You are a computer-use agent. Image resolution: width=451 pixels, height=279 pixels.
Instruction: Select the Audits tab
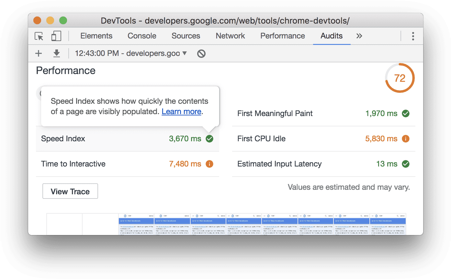coord(332,36)
